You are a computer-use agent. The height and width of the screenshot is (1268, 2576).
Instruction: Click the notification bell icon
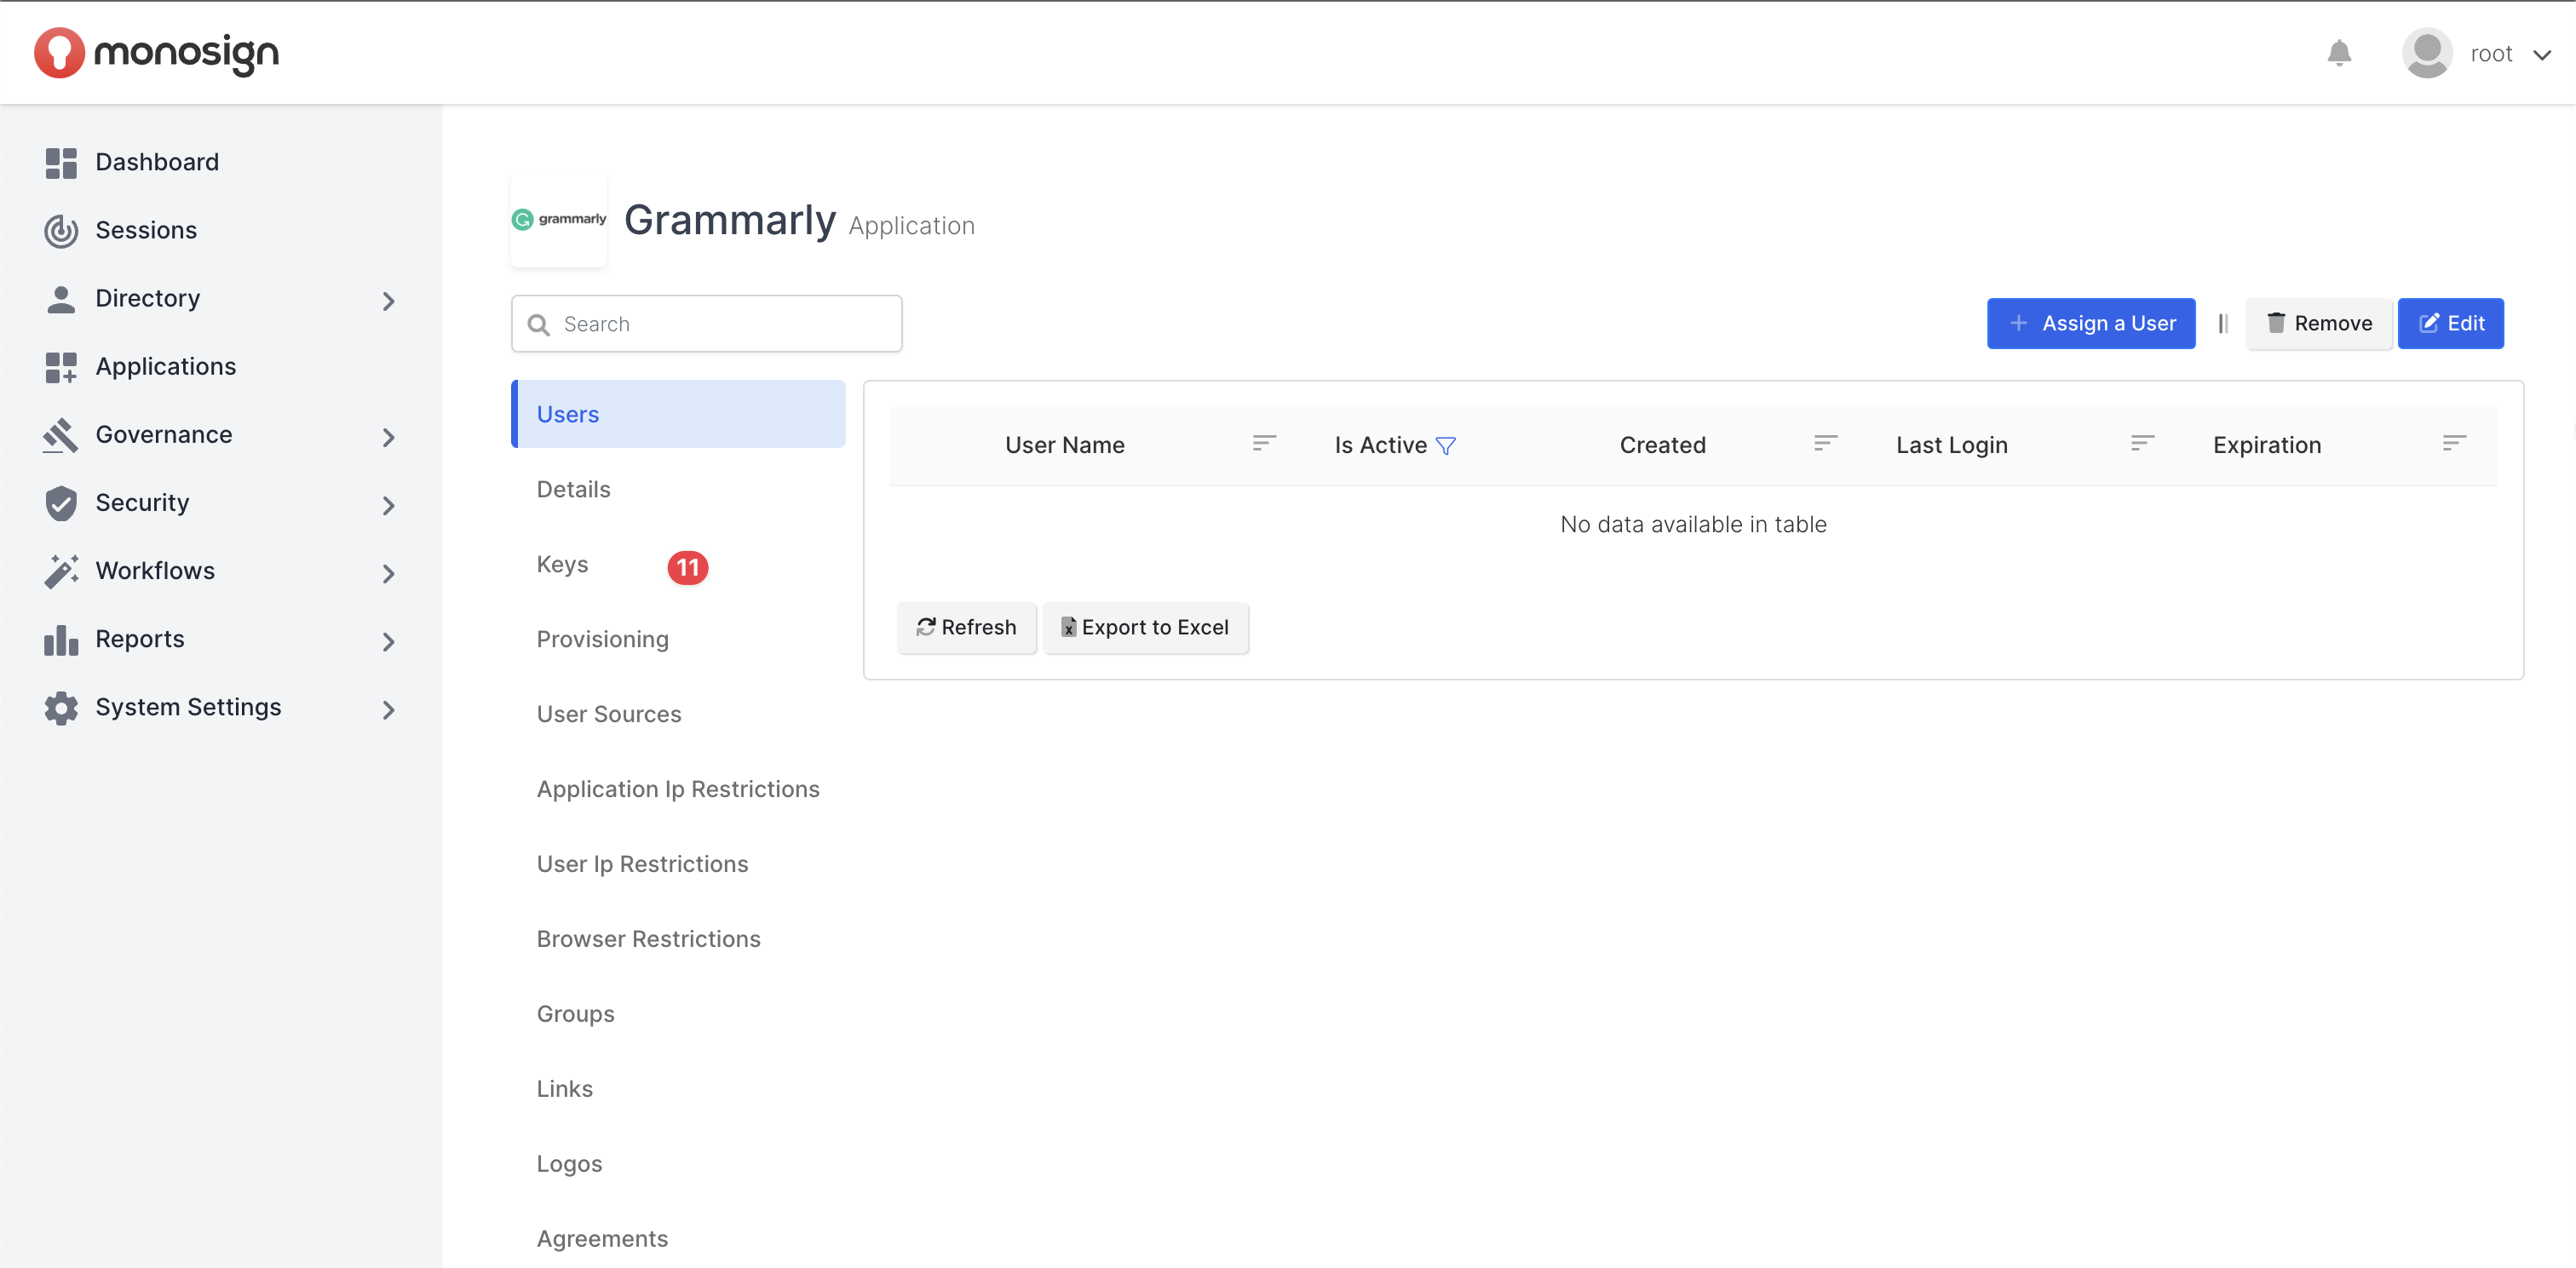[2338, 53]
